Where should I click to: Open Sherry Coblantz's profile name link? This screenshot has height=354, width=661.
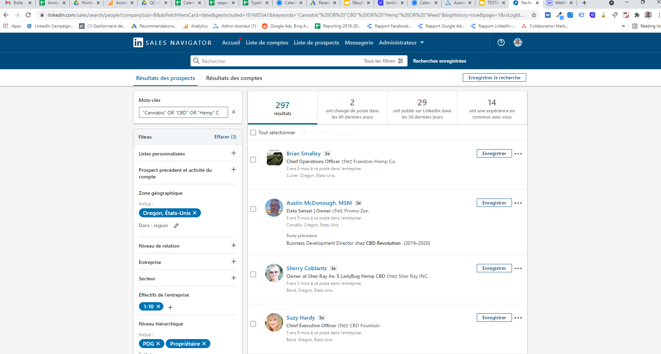click(306, 268)
